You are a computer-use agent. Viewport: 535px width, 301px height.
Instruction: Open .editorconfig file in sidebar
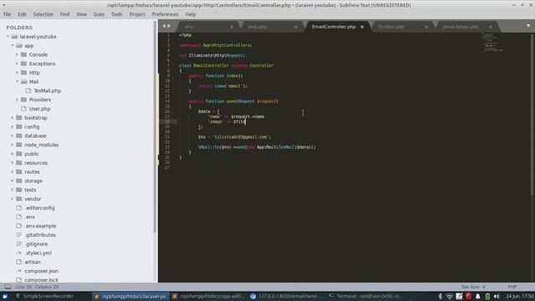pyautogui.click(x=39, y=208)
